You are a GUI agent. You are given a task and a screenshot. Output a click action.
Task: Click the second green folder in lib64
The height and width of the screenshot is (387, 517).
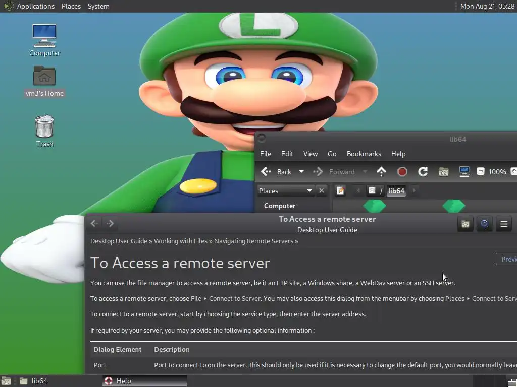point(454,206)
